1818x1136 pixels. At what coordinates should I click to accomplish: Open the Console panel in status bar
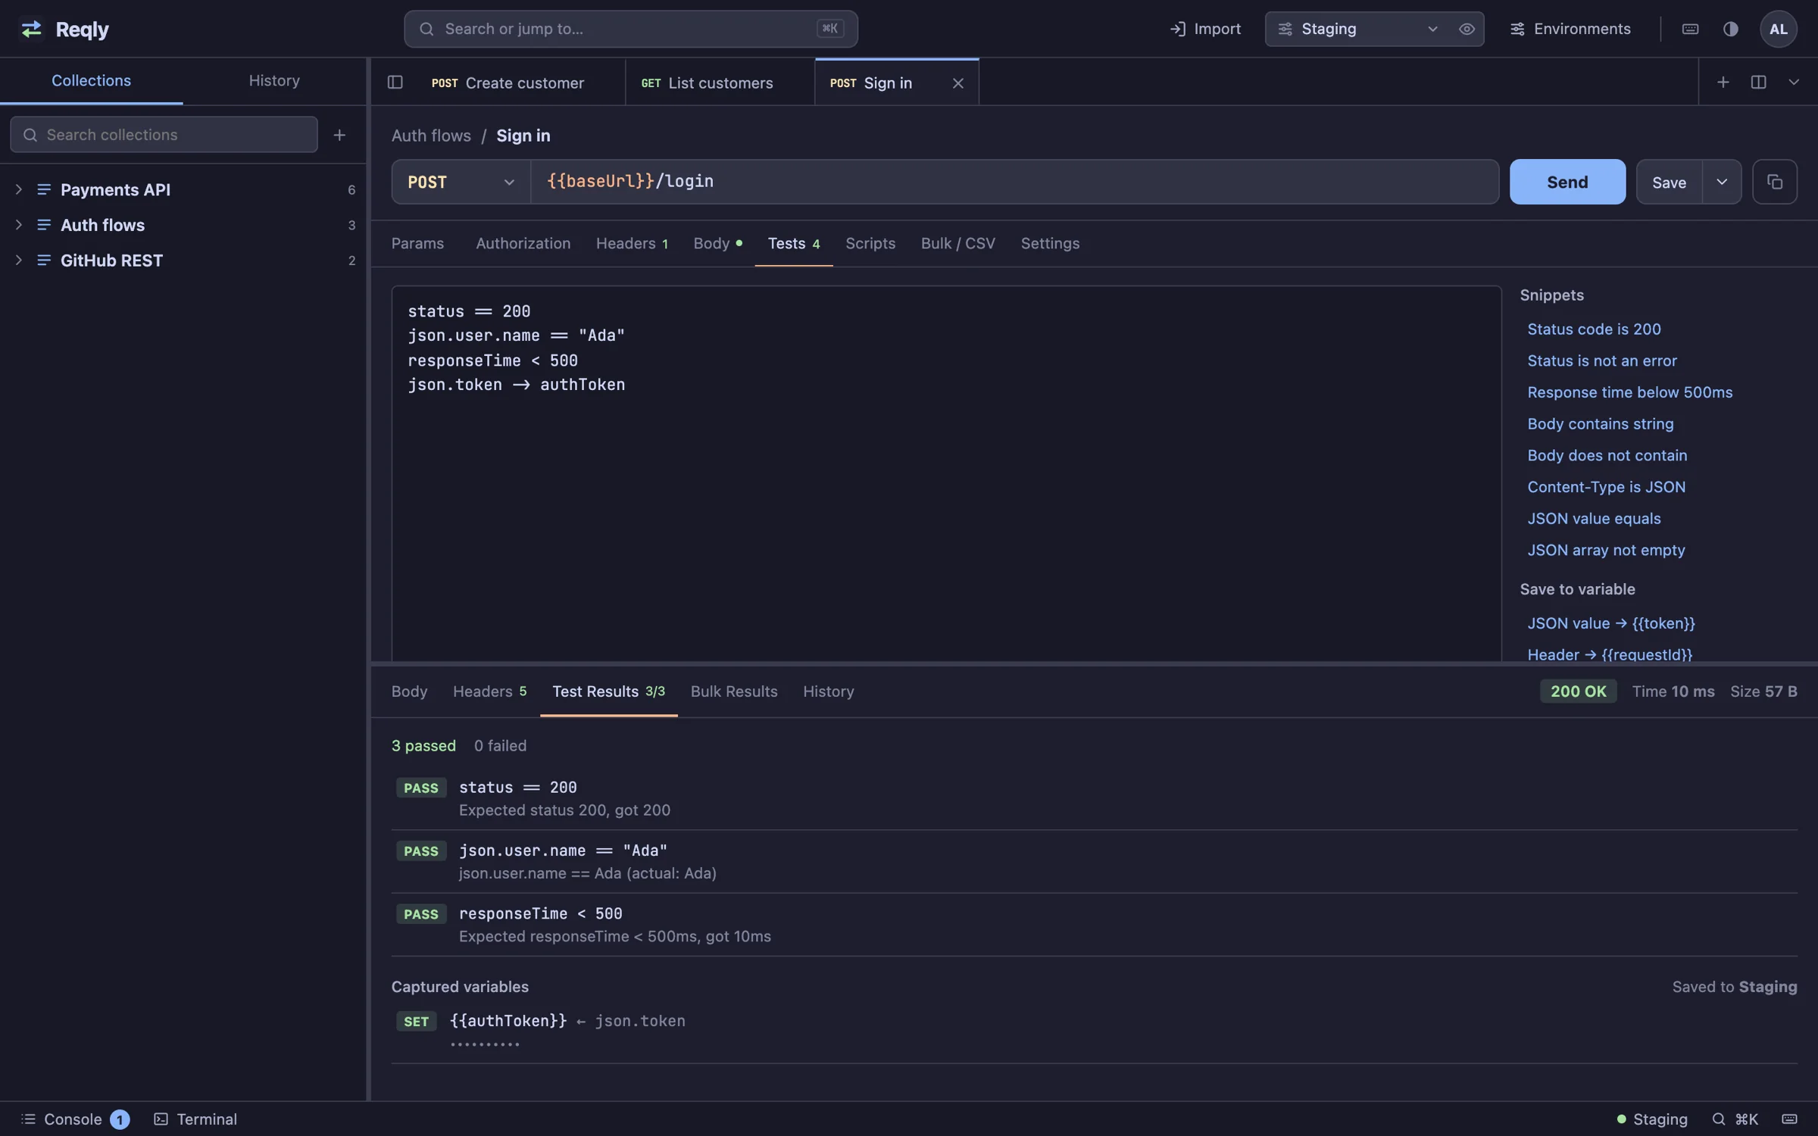pos(74,1119)
